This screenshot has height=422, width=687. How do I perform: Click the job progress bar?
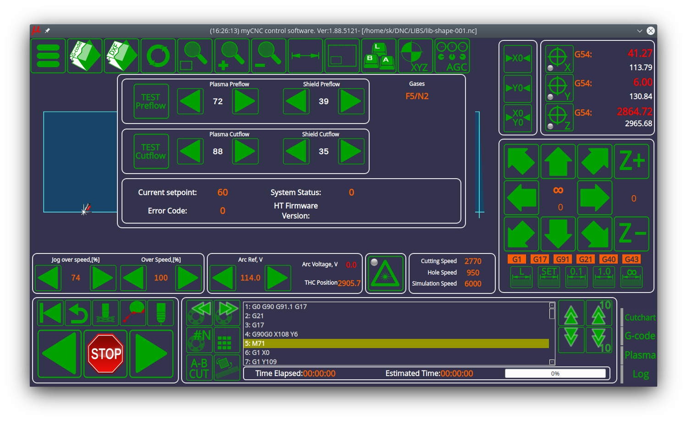pos(555,373)
